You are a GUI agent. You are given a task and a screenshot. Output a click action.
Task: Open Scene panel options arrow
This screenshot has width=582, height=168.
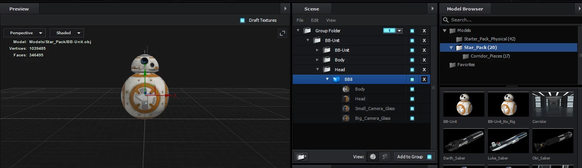tap(432, 9)
